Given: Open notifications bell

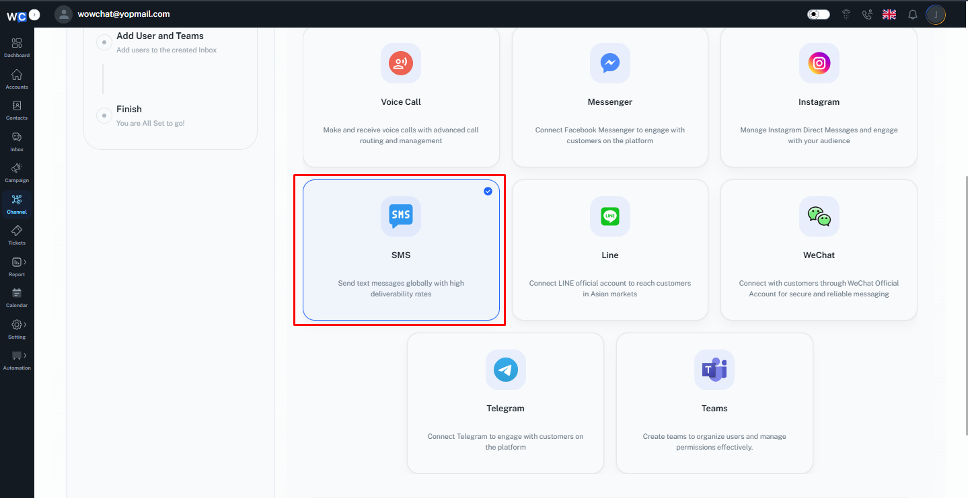Looking at the screenshot, I should (x=913, y=14).
